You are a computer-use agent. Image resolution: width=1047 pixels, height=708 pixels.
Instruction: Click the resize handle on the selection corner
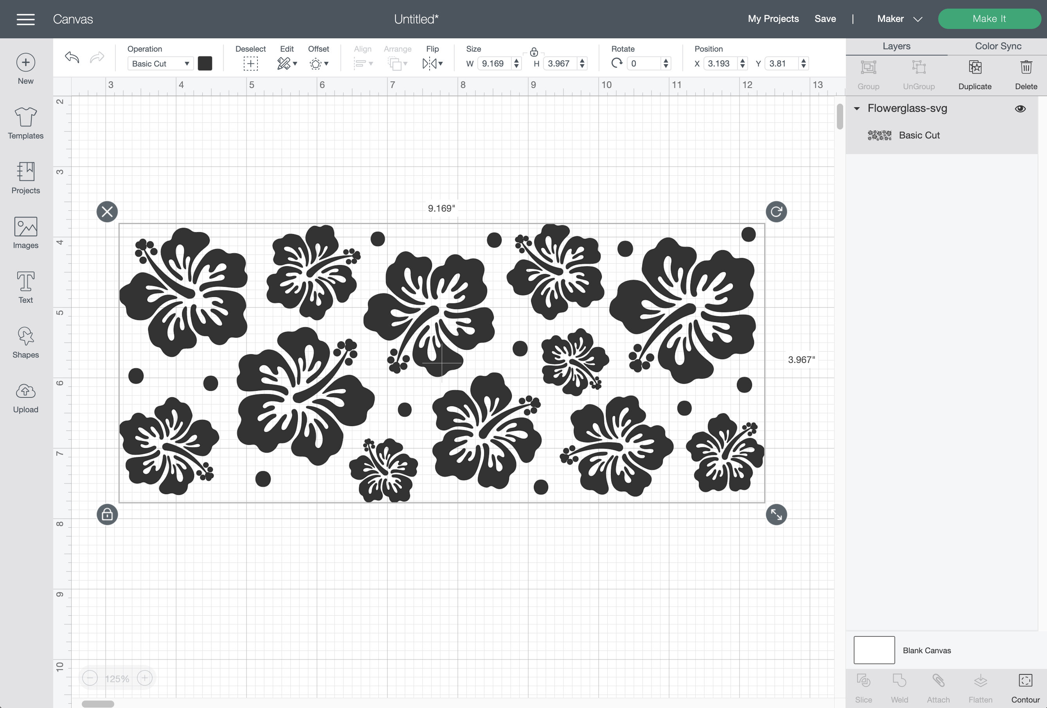pos(776,514)
